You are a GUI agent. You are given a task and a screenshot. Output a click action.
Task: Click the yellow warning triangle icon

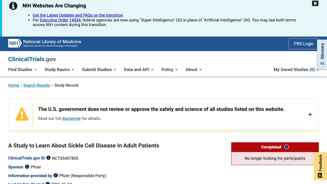22,114
